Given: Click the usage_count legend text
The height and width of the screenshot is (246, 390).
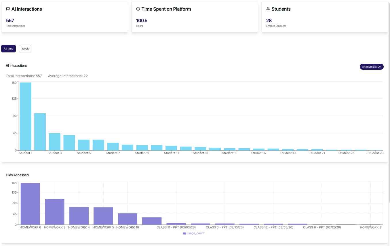Looking at the screenshot, I should coord(195,233).
